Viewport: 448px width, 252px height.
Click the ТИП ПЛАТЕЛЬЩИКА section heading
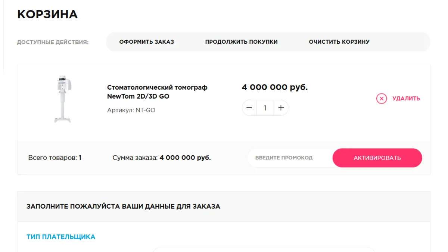point(61,237)
